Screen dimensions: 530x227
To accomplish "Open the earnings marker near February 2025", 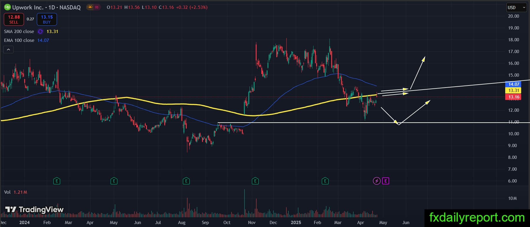I will pos(325,181).
